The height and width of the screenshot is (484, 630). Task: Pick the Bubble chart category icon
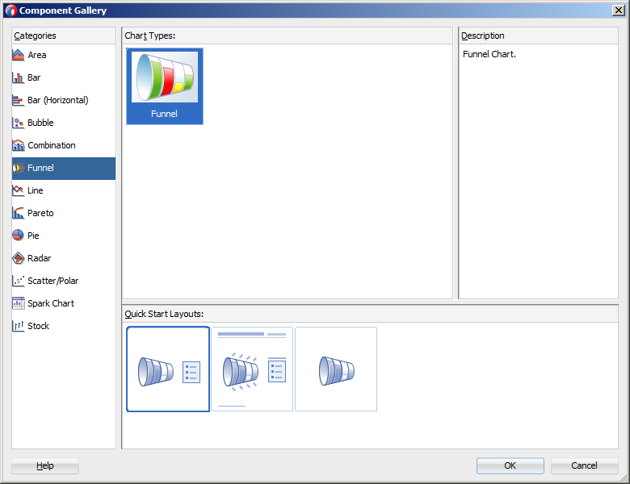18,123
